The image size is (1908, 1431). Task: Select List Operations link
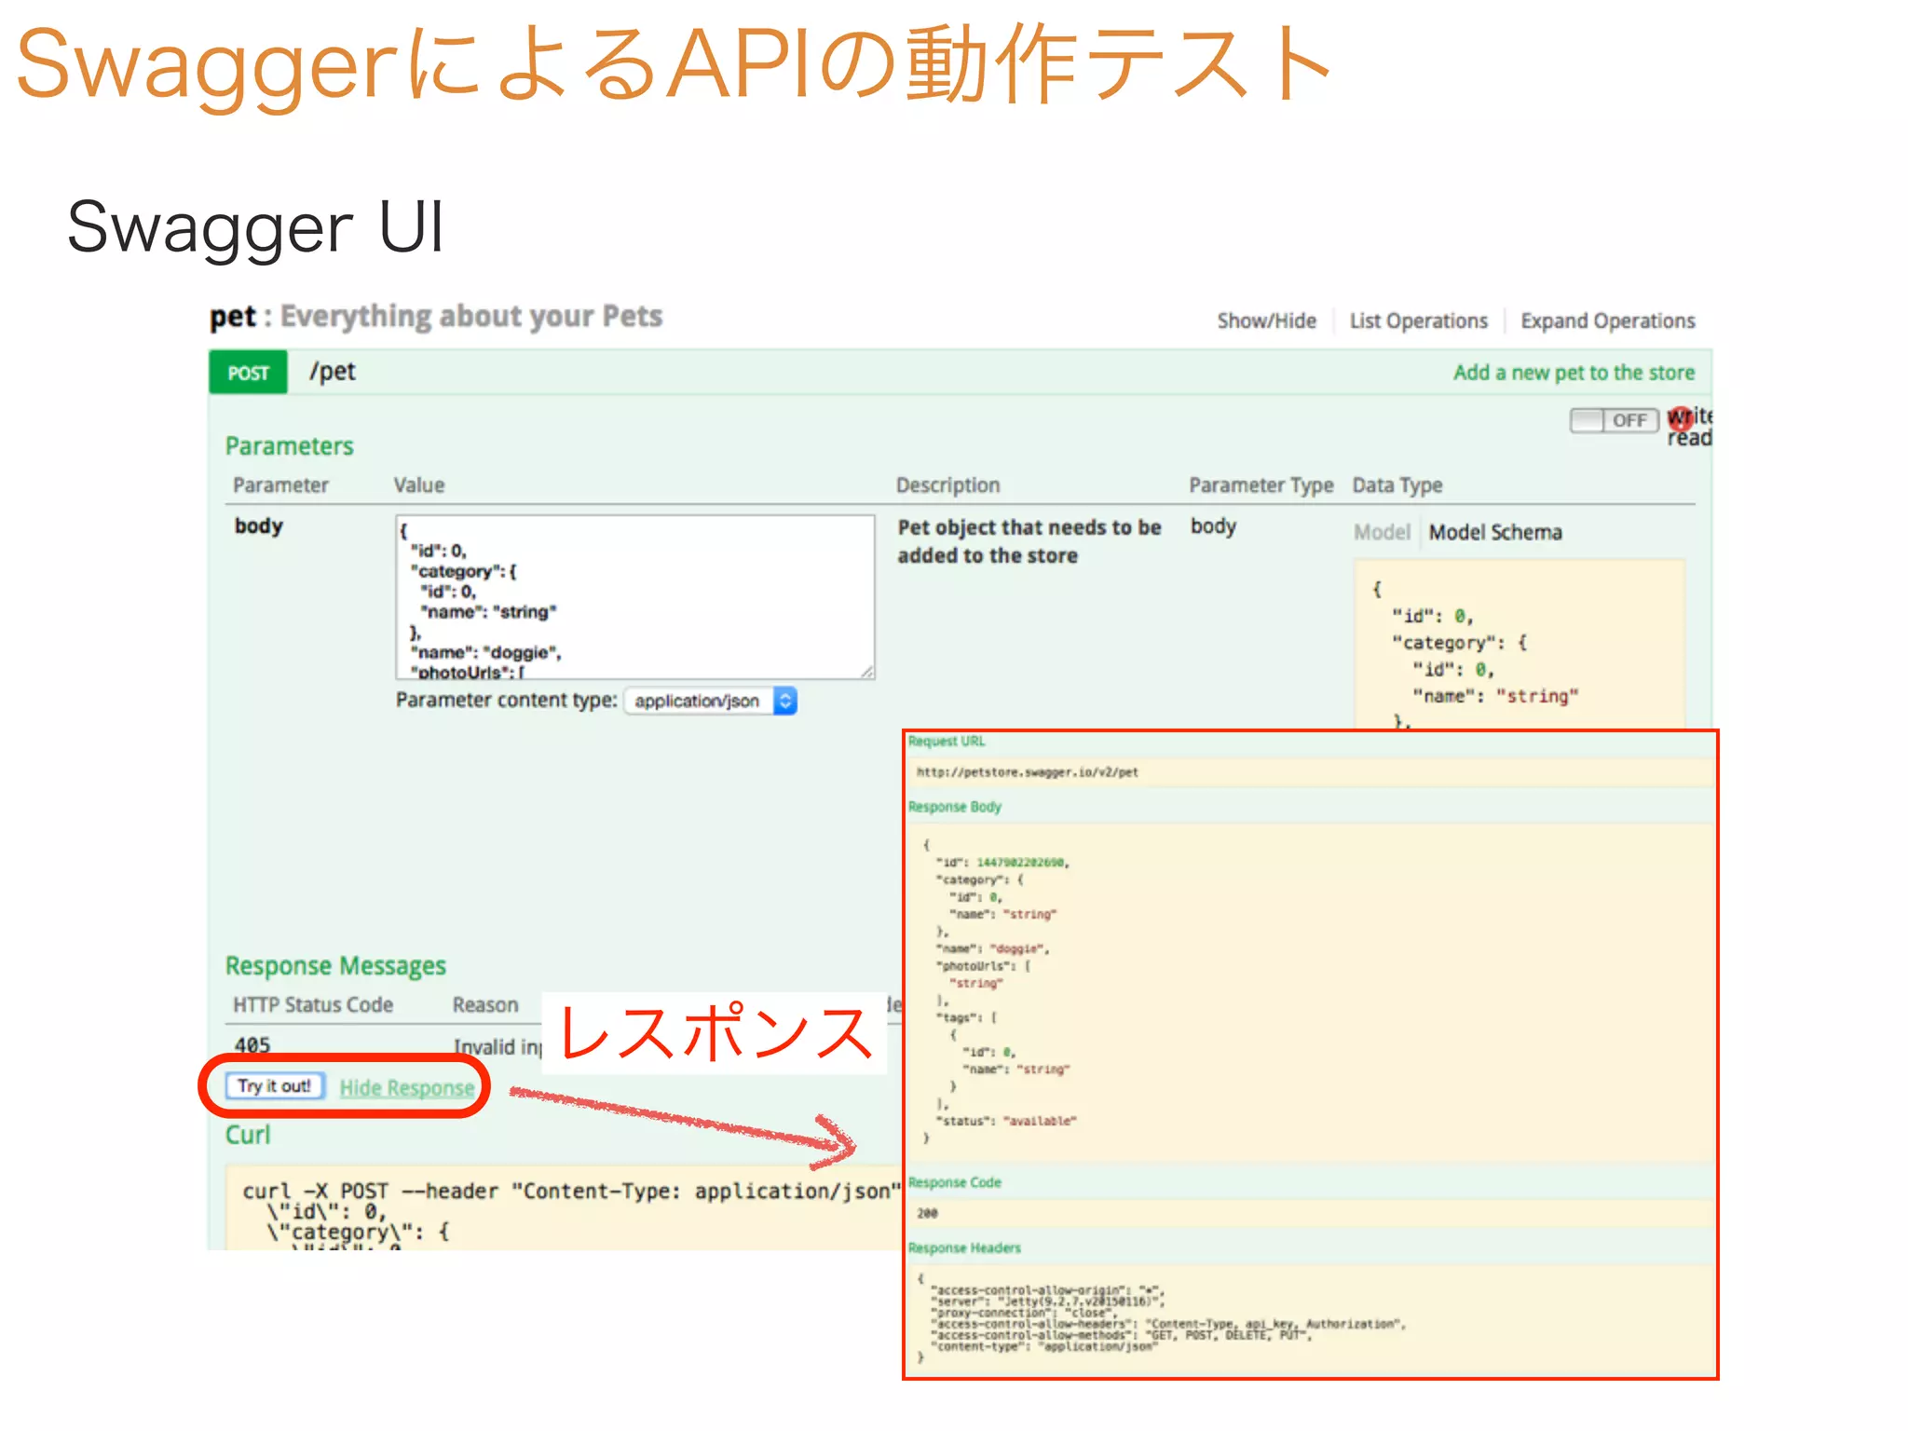(1418, 321)
